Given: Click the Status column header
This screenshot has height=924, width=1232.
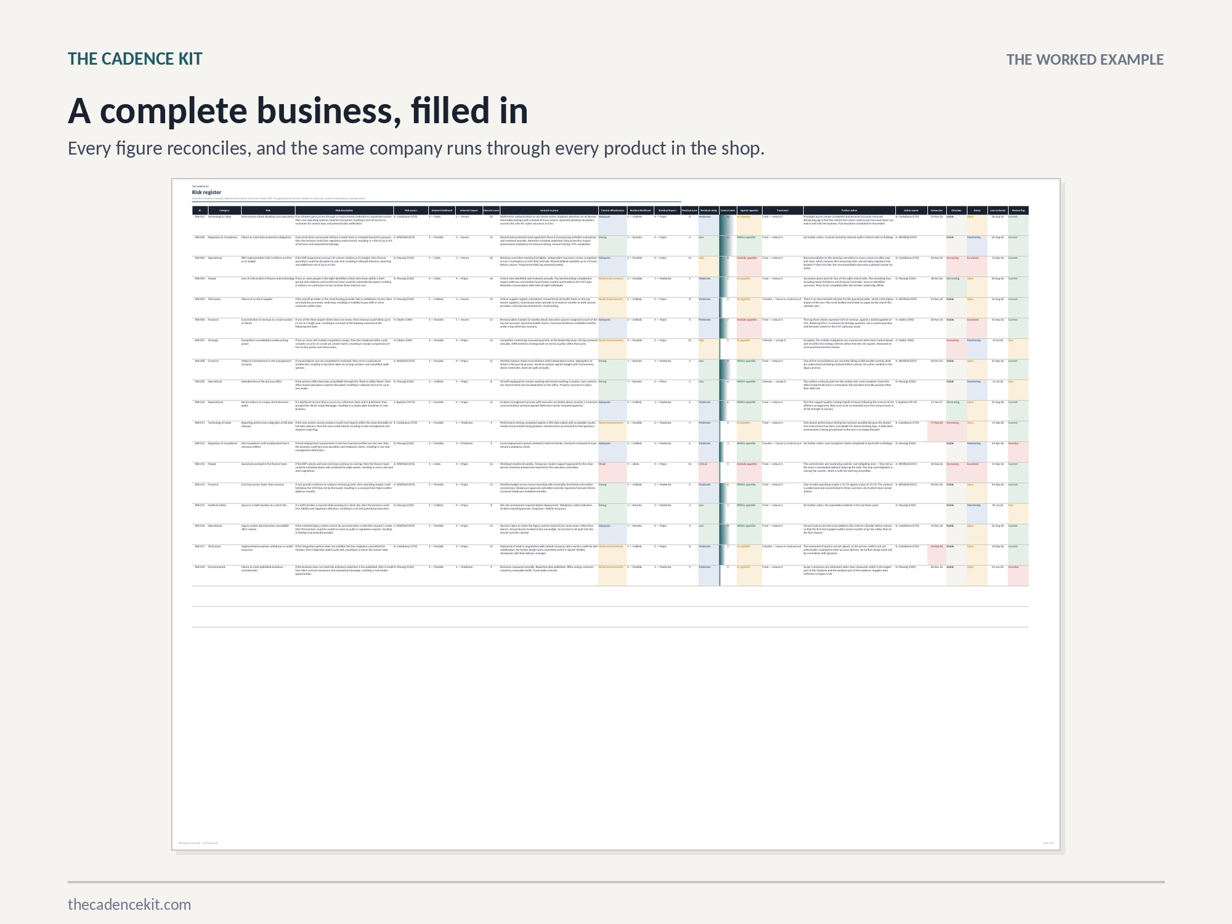Looking at the screenshot, I should point(977,210).
